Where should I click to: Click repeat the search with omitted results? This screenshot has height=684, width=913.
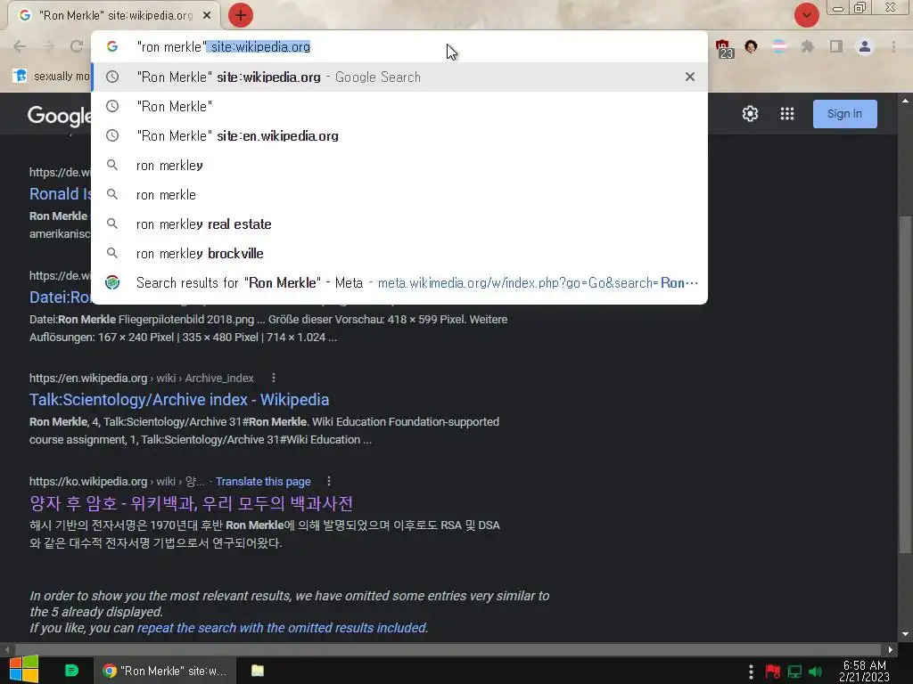pyautogui.click(x=283, y=628)
